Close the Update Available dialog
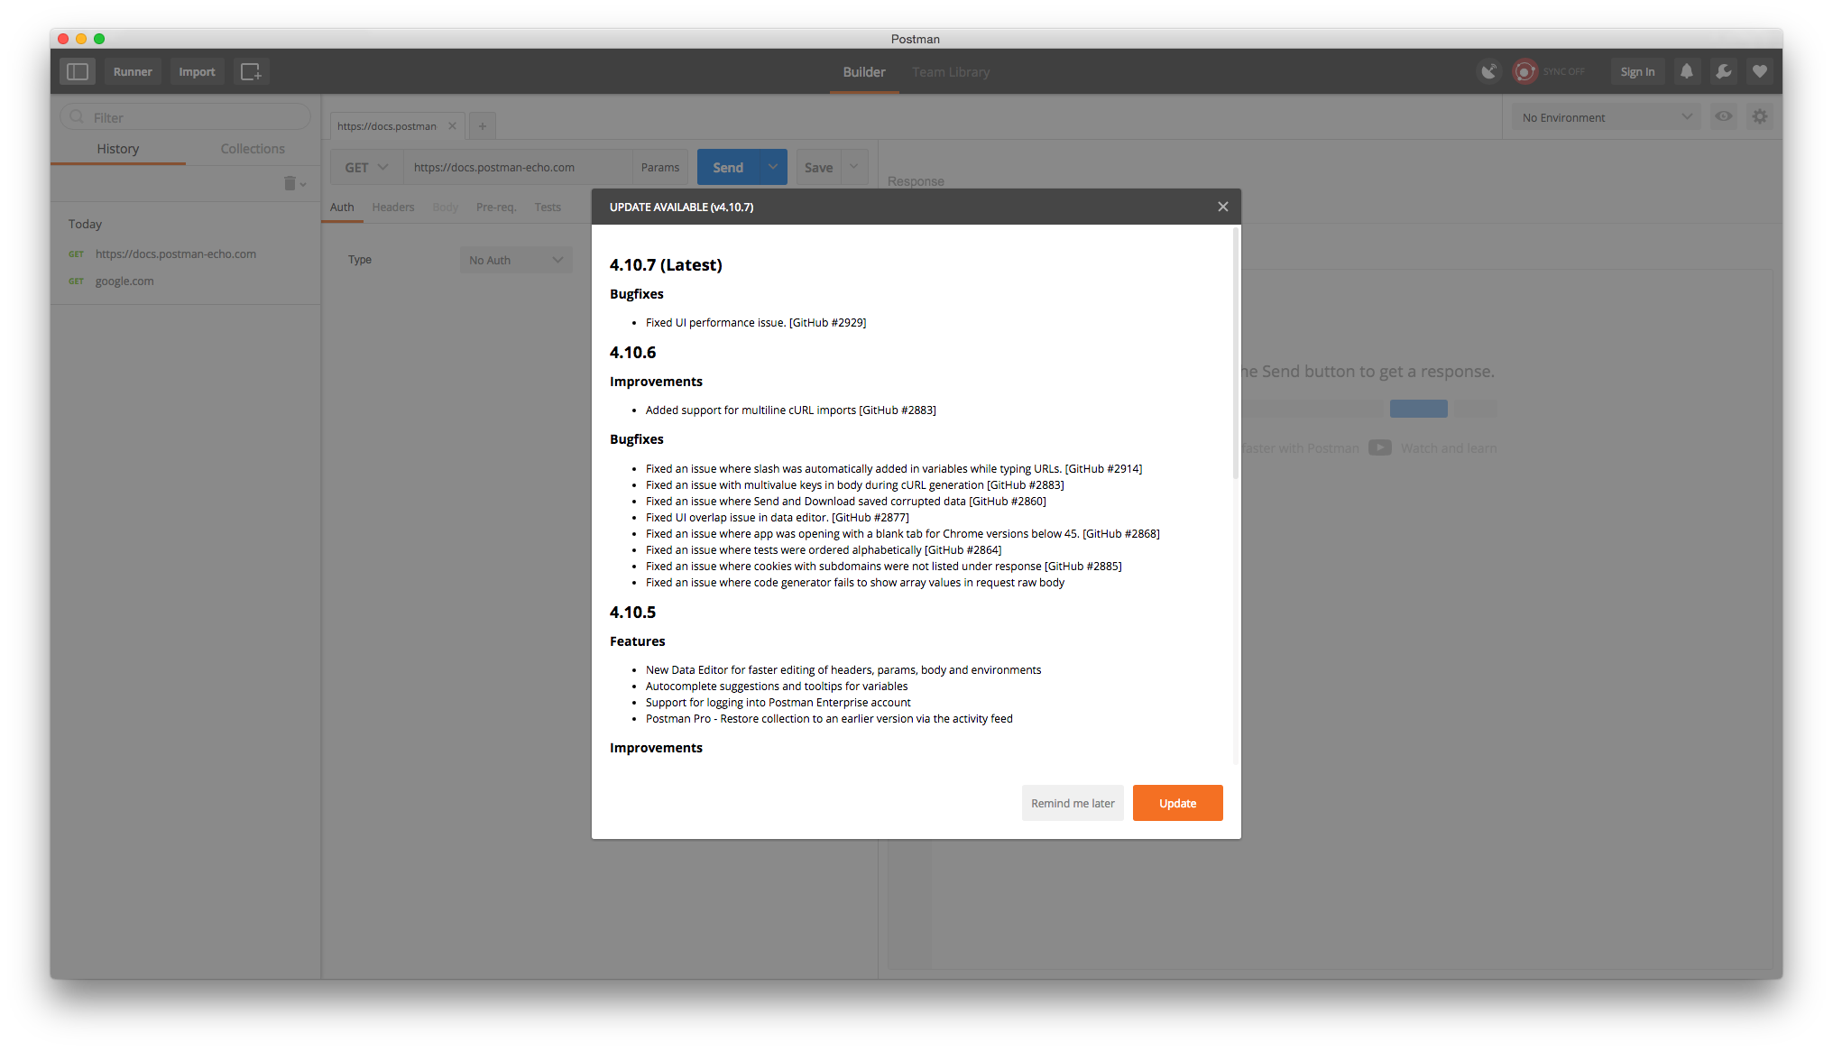1833x1051 pixels. click(x=1223, y=207)
